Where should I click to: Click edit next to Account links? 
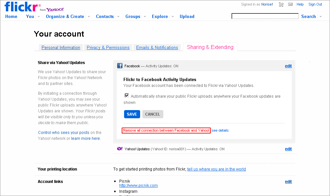288,182
